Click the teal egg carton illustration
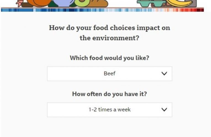This screenshot has width=211, height=137. click(151, 4)
